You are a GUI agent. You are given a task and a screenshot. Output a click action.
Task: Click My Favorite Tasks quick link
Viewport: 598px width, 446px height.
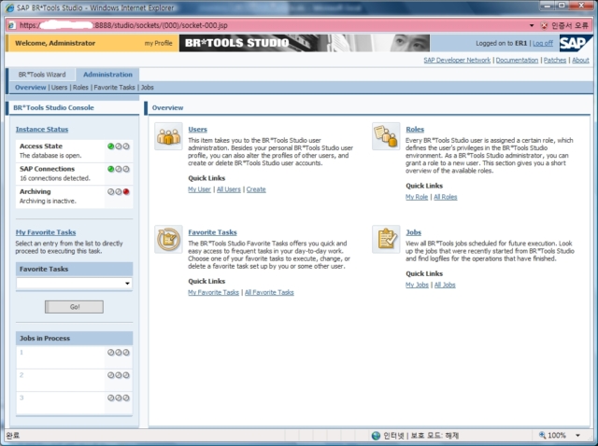click(x=213, y=292)
